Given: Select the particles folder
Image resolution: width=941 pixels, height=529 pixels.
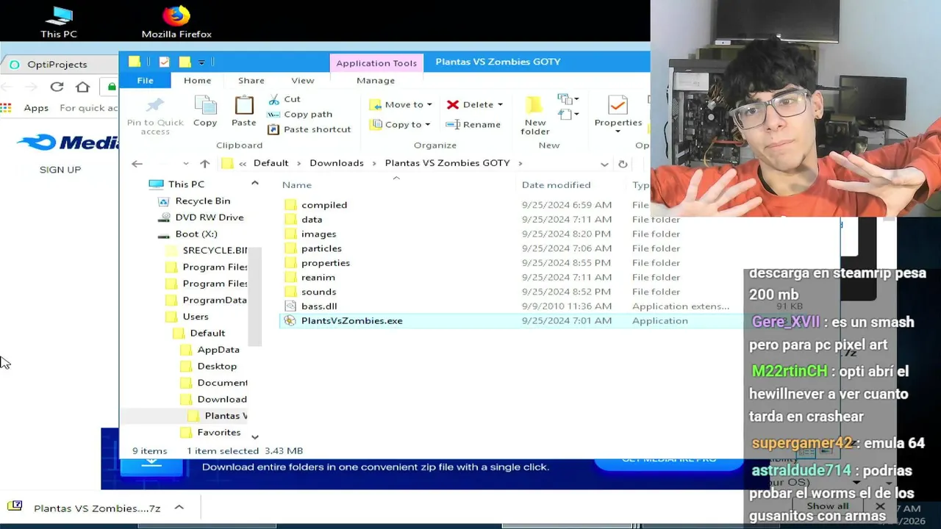Looking at the screenshot, I should [314, 248].
